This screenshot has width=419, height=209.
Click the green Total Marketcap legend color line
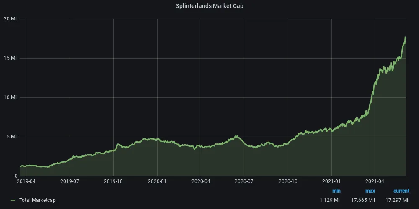13,200
